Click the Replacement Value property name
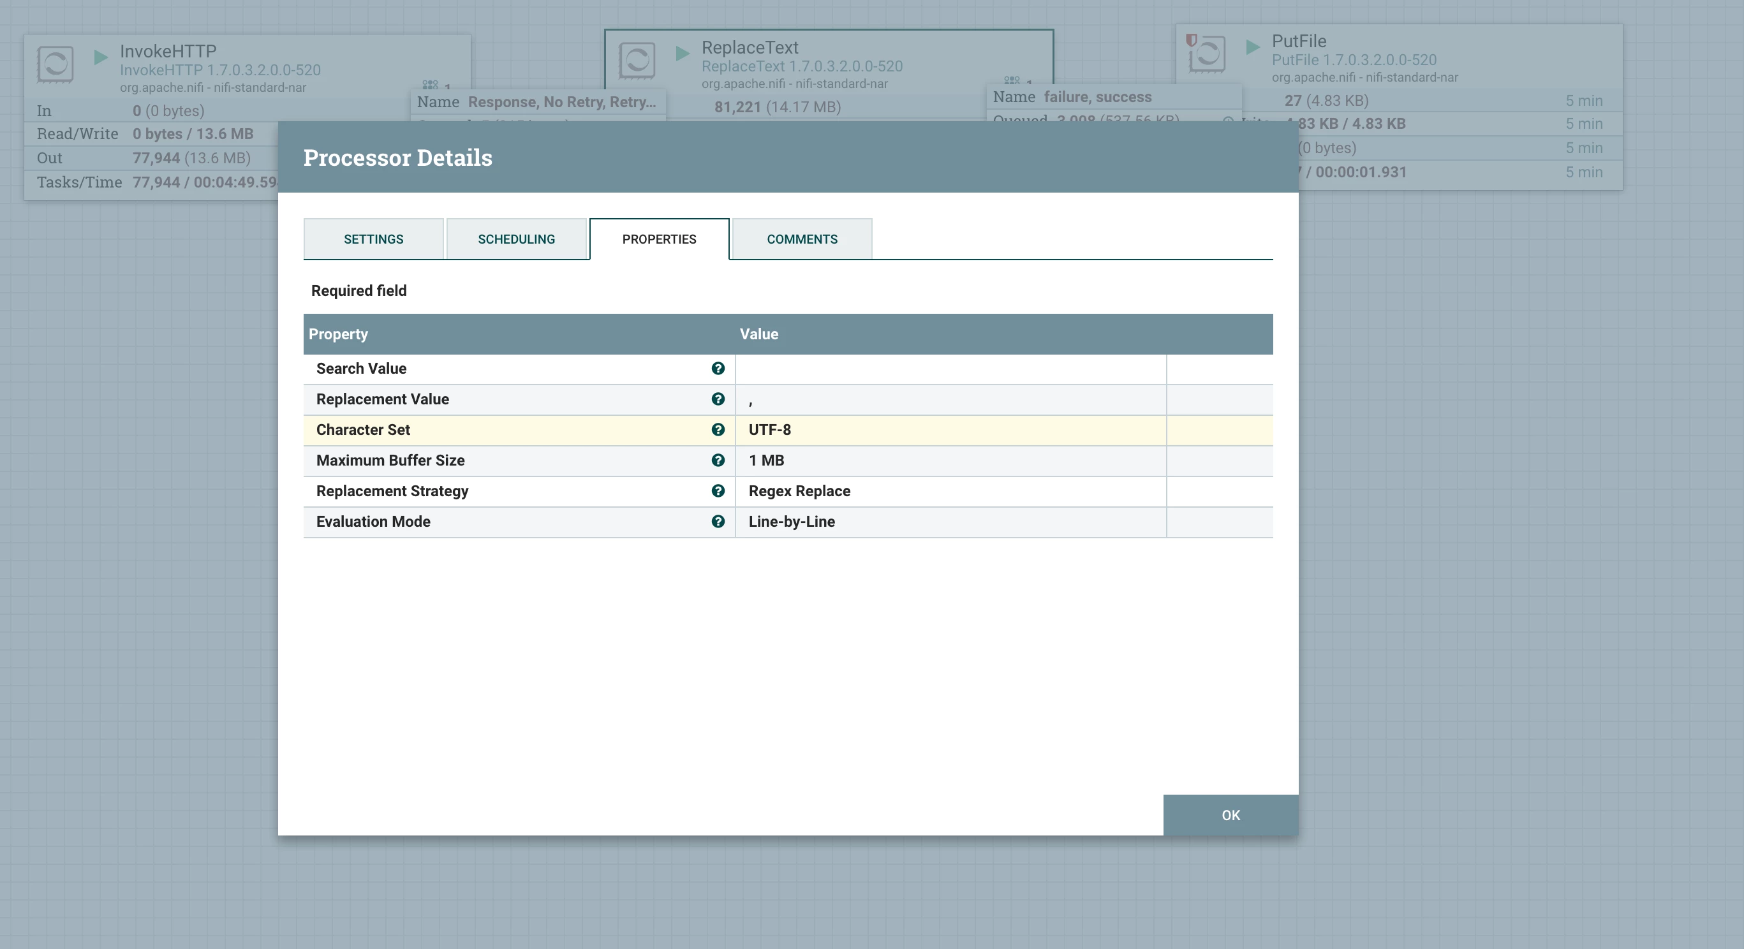This screenshot has width=1744, height=949. pyautogui.click(x=383, y=399)
